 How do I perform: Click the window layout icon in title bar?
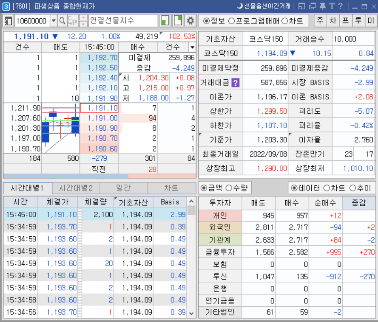click(301, 6)
